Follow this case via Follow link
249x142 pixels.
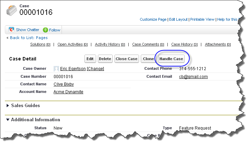point(55,30)
